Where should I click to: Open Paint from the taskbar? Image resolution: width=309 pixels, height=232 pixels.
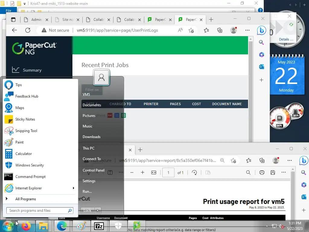tap(81, 226)
